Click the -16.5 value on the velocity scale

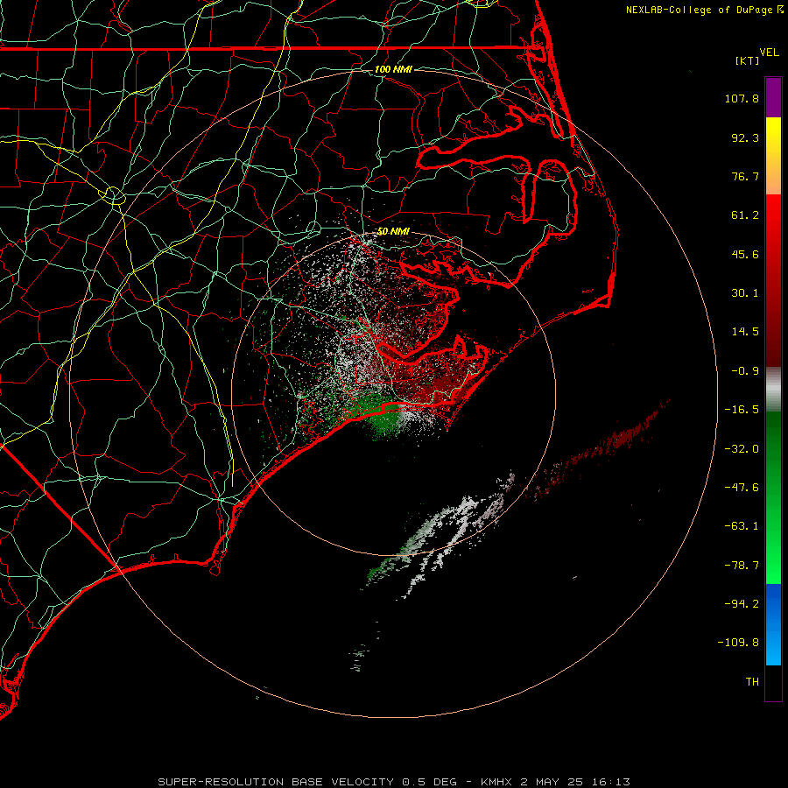pos(742,410)
